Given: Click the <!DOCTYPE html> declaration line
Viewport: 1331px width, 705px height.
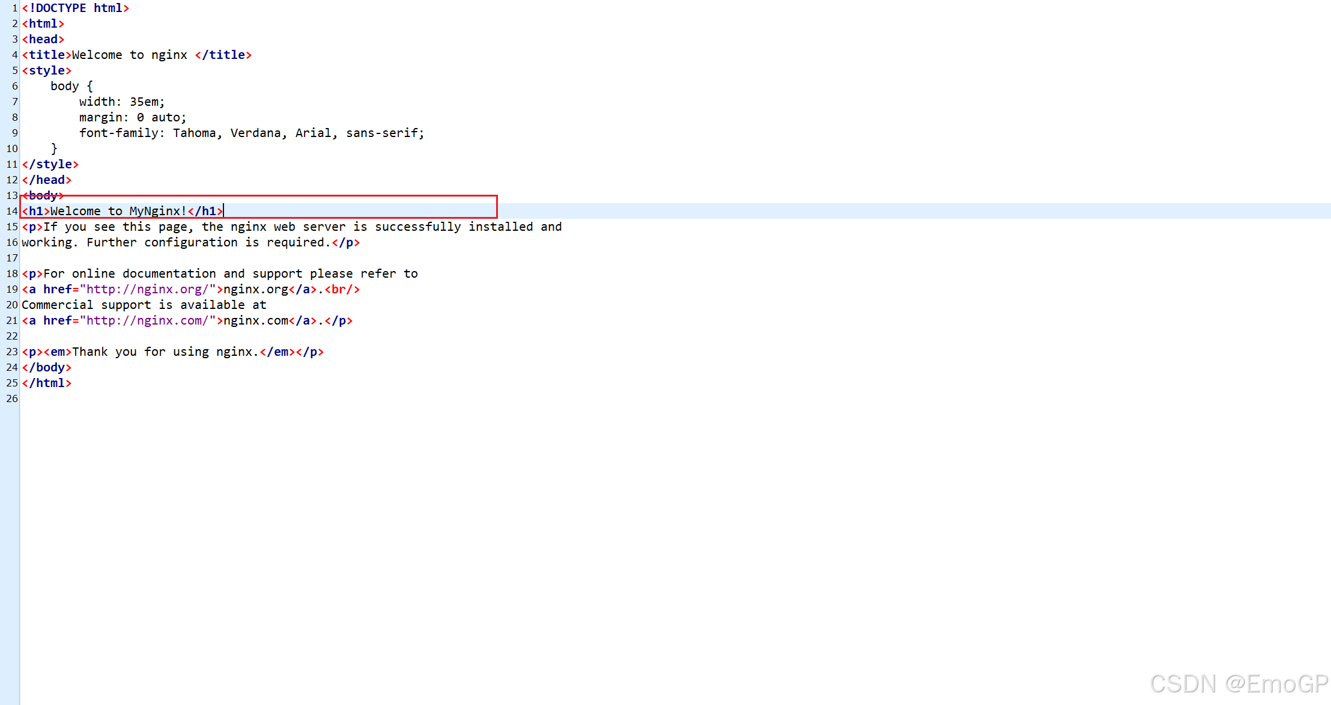Looking at the screenshot, I should (76, 8).
